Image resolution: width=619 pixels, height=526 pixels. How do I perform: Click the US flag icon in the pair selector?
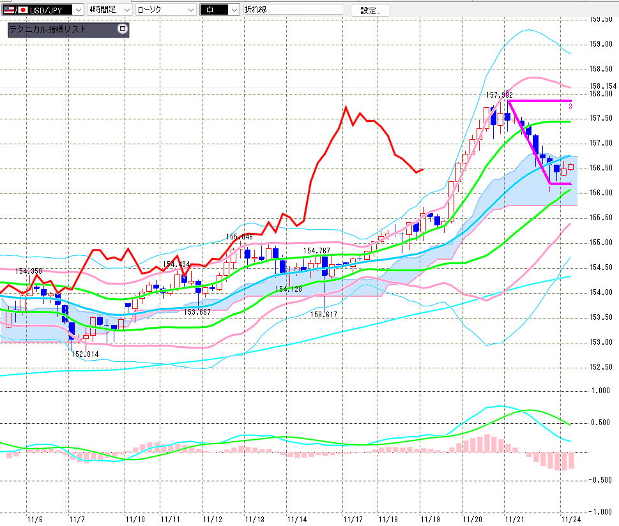[8, 10]
